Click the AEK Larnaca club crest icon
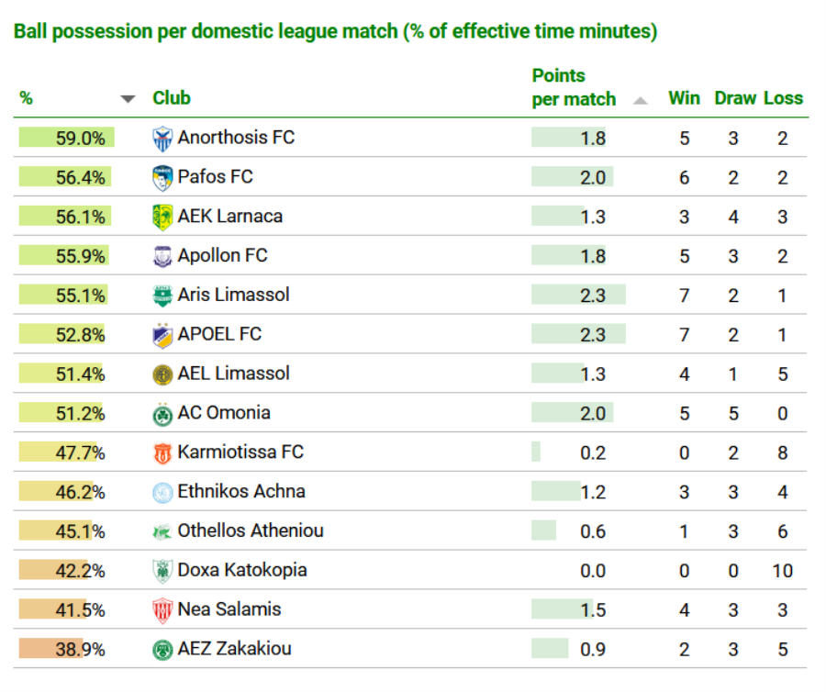Image resolution: width=826 pixels, height=692 pixels. [162, 218]
